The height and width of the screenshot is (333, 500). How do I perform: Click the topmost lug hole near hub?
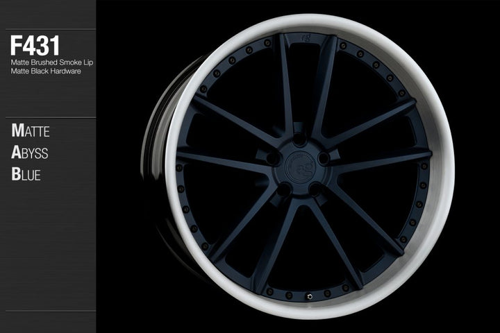299,140
